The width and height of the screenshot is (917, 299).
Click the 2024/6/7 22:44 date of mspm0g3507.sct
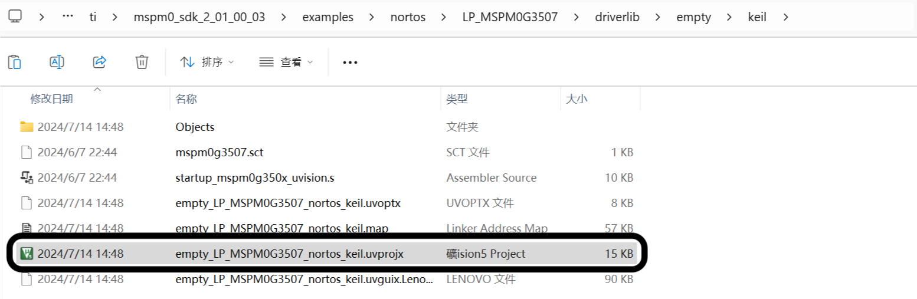pyautogui.click(x=77, y=152)
